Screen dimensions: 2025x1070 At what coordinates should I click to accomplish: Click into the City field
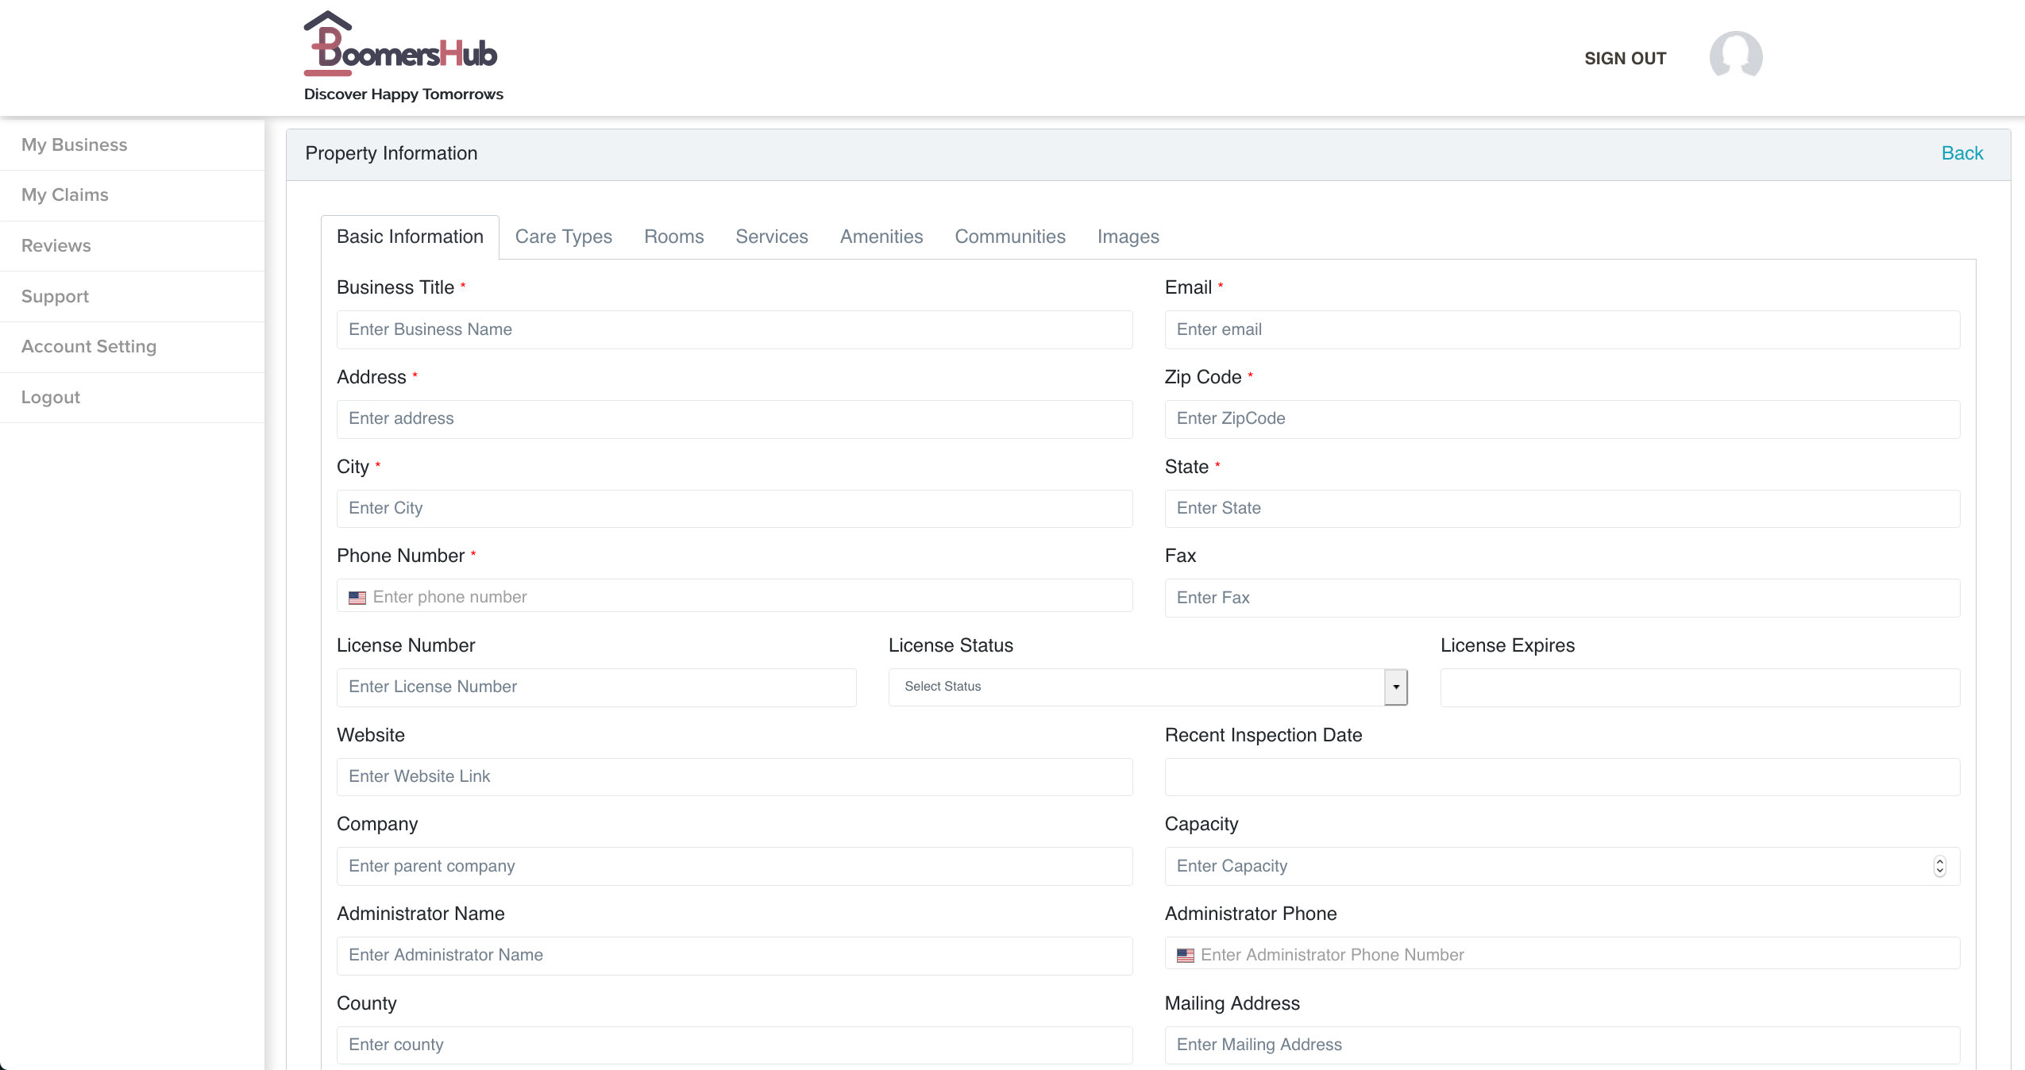coord(735,509)
